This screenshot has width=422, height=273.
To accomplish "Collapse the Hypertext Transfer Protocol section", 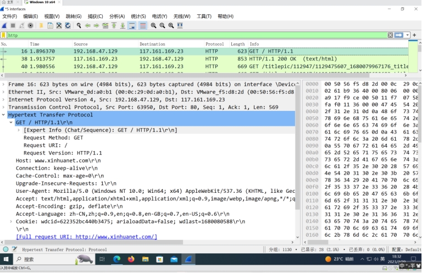I will point(4,115).
